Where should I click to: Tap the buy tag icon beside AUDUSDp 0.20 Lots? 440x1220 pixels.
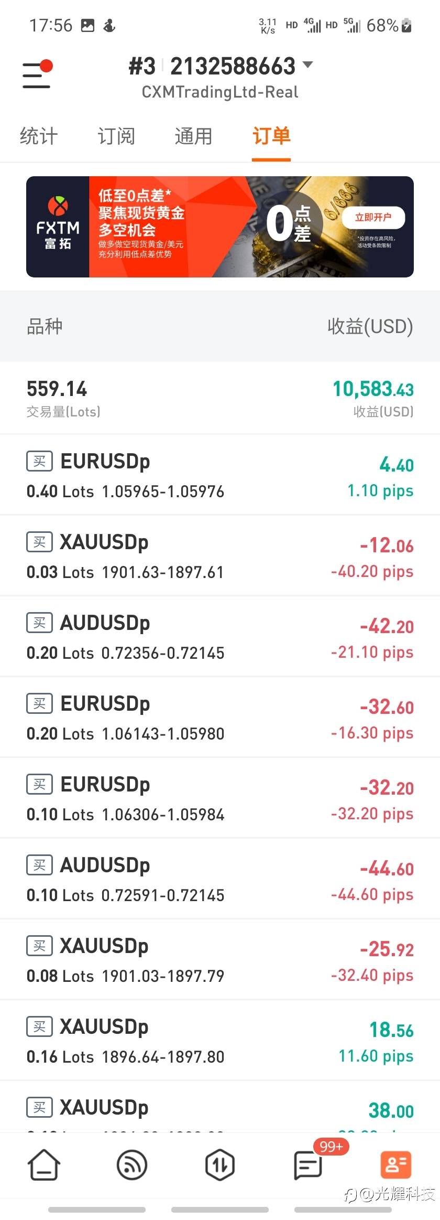pyautogui.click(x=39, y=623)
